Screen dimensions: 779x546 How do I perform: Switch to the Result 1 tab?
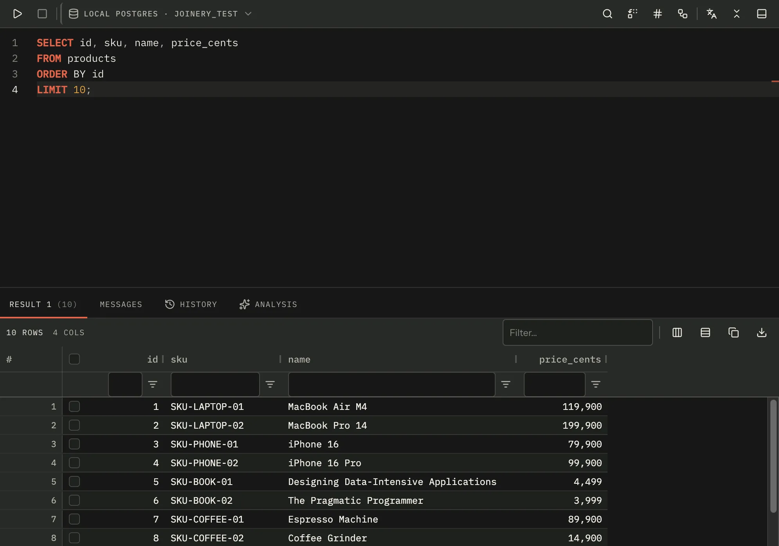(43, 304)
